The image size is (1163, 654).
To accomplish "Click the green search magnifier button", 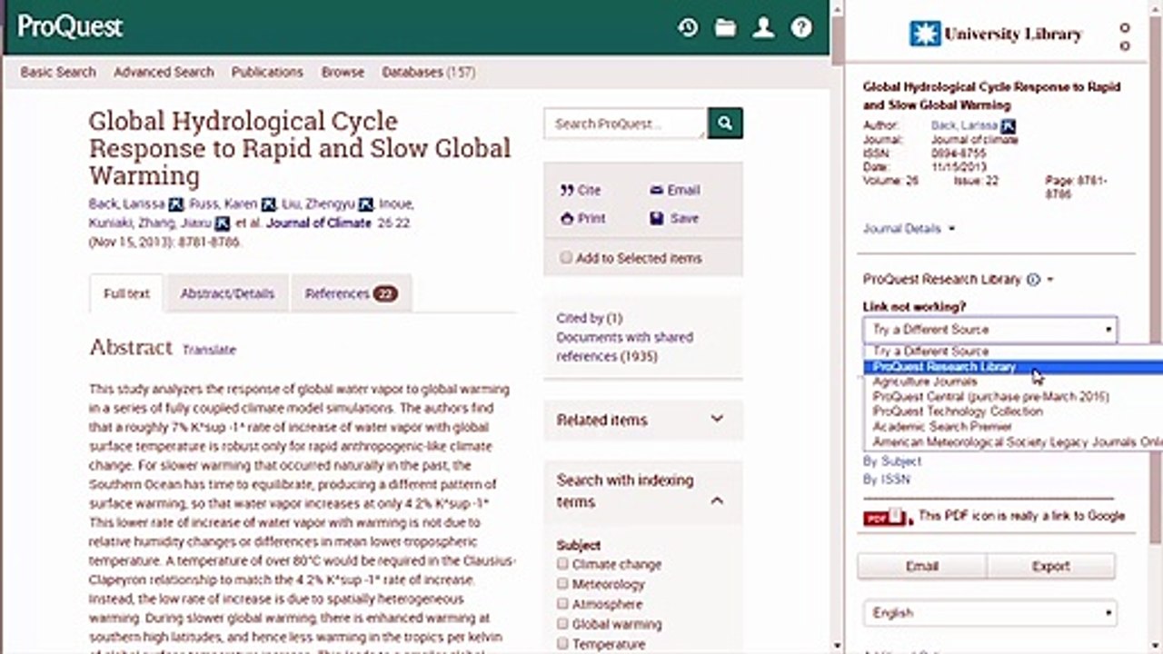I will [725, 124].
